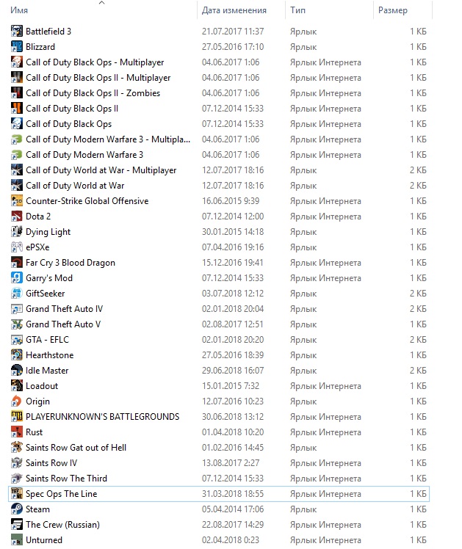
Task: Click the Saints Row The Third file name
Action: (66, 479)
